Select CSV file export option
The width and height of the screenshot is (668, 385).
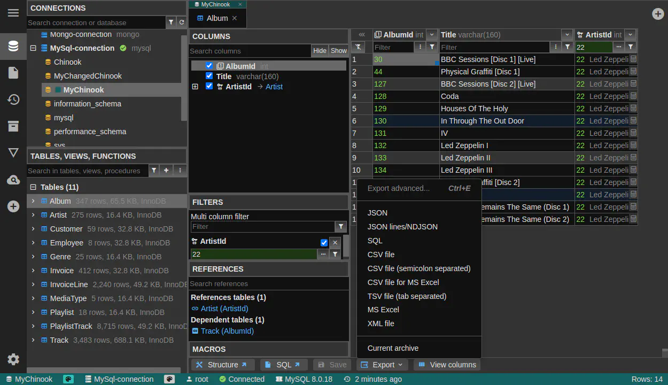tap(380, 255)
